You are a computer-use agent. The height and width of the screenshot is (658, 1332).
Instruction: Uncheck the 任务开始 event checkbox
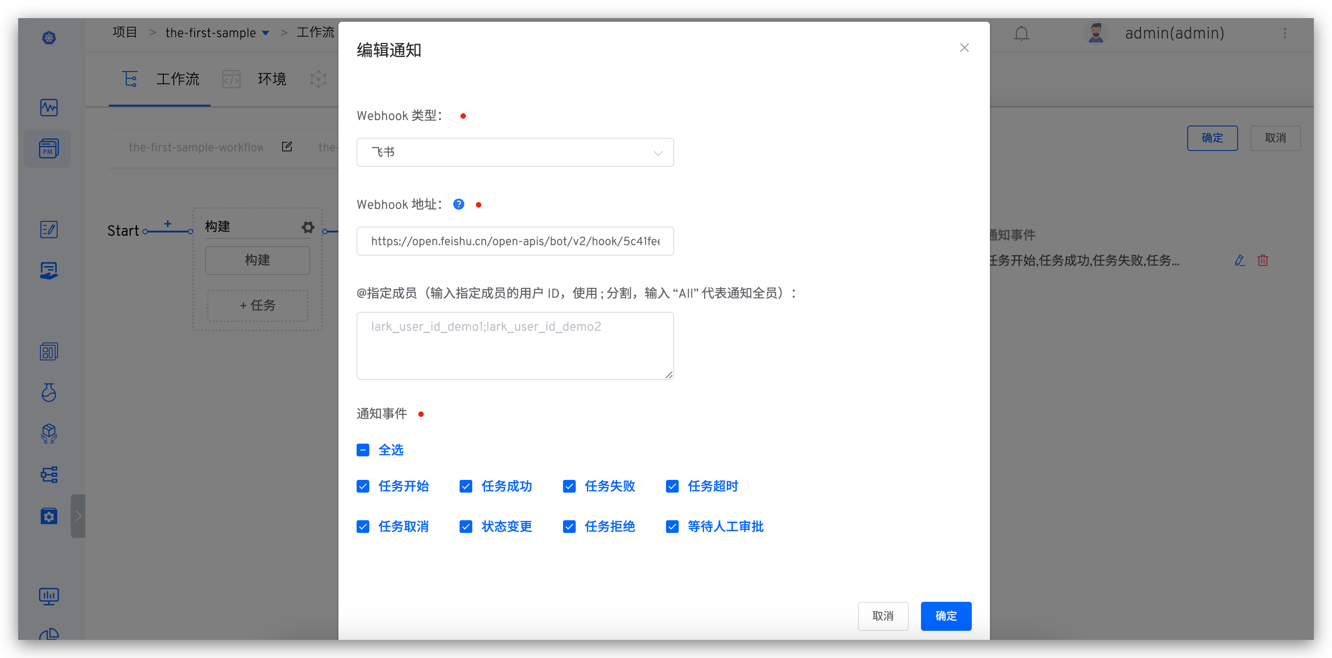[362, 486]
